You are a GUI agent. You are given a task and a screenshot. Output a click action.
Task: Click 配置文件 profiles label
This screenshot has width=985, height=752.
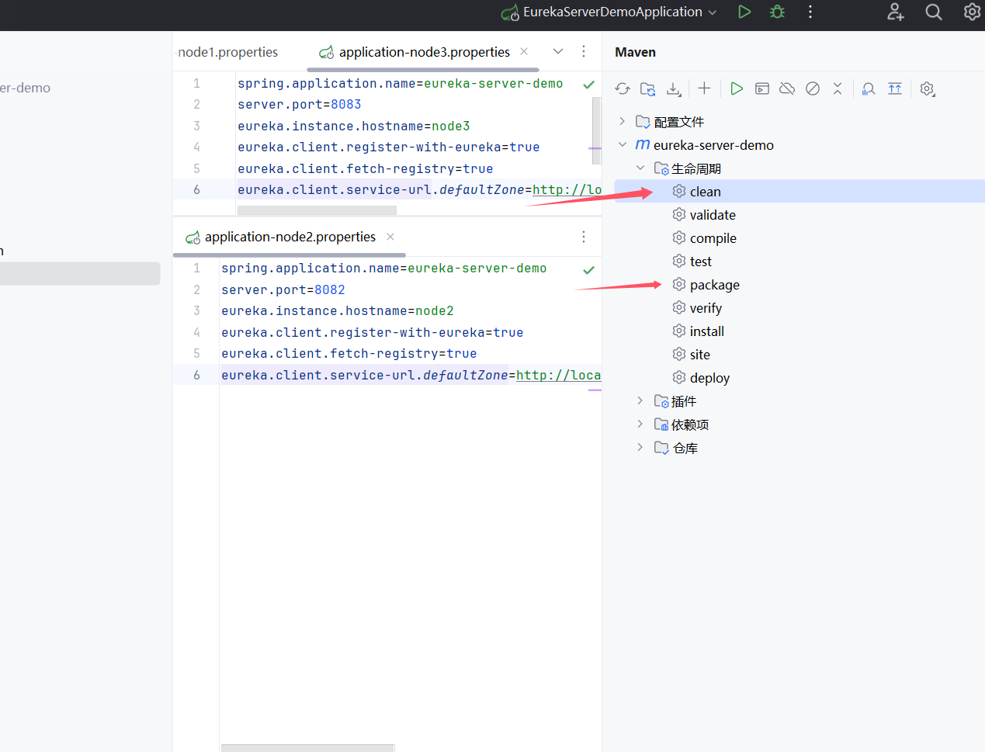[679, 122]
